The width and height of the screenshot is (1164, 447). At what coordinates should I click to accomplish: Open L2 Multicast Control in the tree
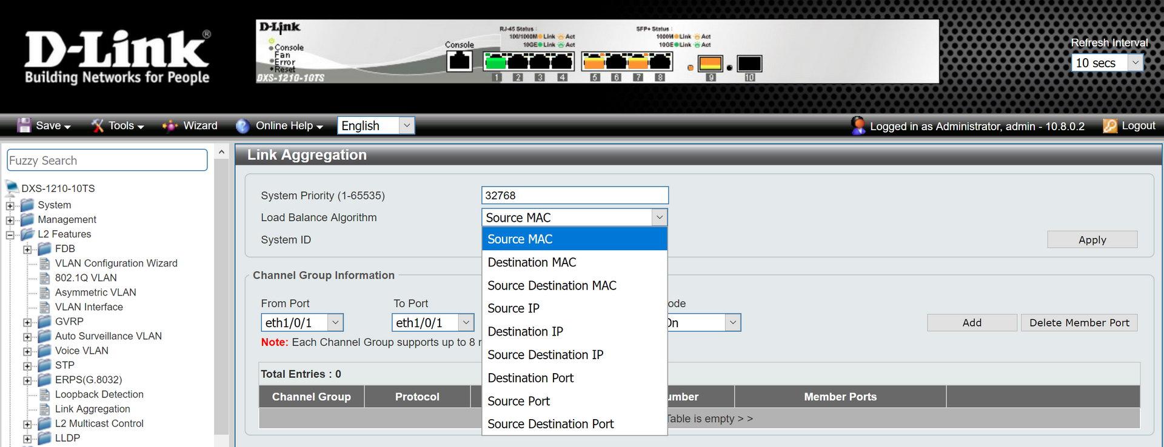pos(99,423)
